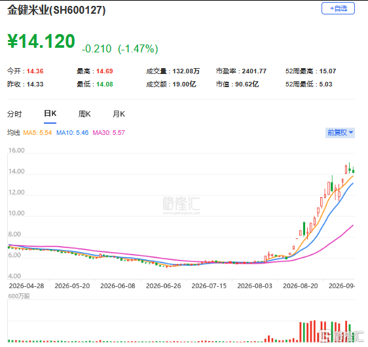368x347 pixels.
Task: Click the 成交量 value 132.08万
Action: 186,71
